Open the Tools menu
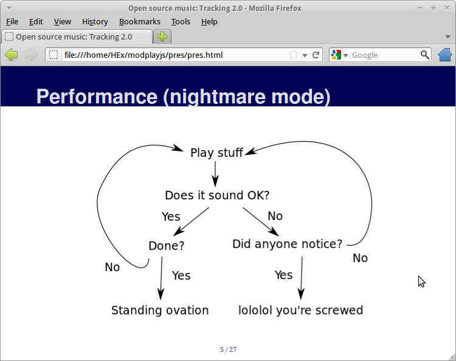 point(181,22)
